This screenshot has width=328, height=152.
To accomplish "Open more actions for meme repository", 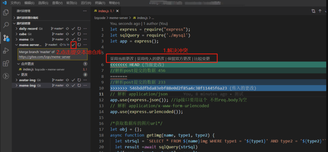I will (85, 40).
